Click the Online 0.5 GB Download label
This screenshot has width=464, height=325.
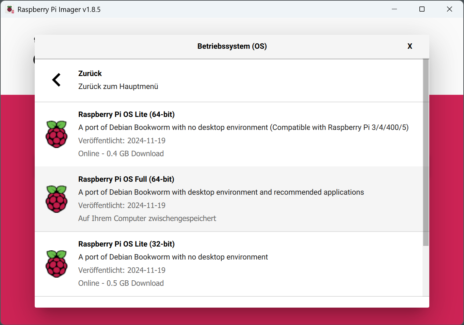(121, 283)
